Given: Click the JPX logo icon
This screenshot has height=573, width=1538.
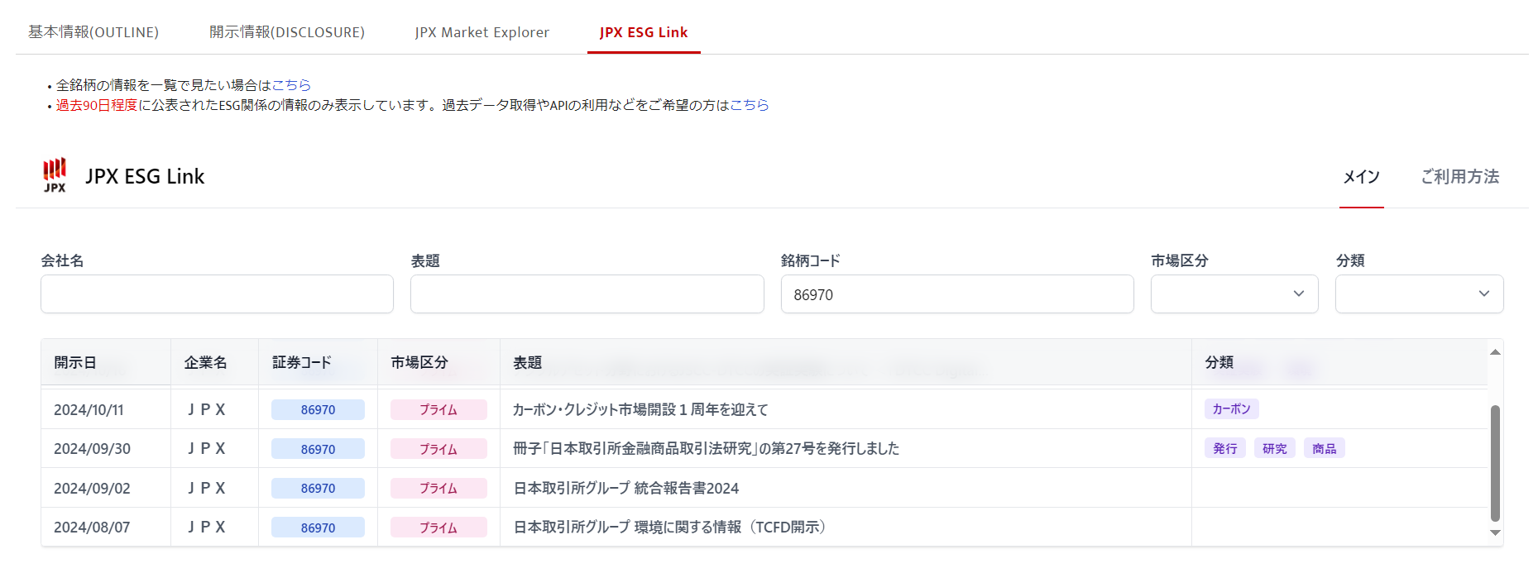Looking at the screenshot, I should coord(55,175).
